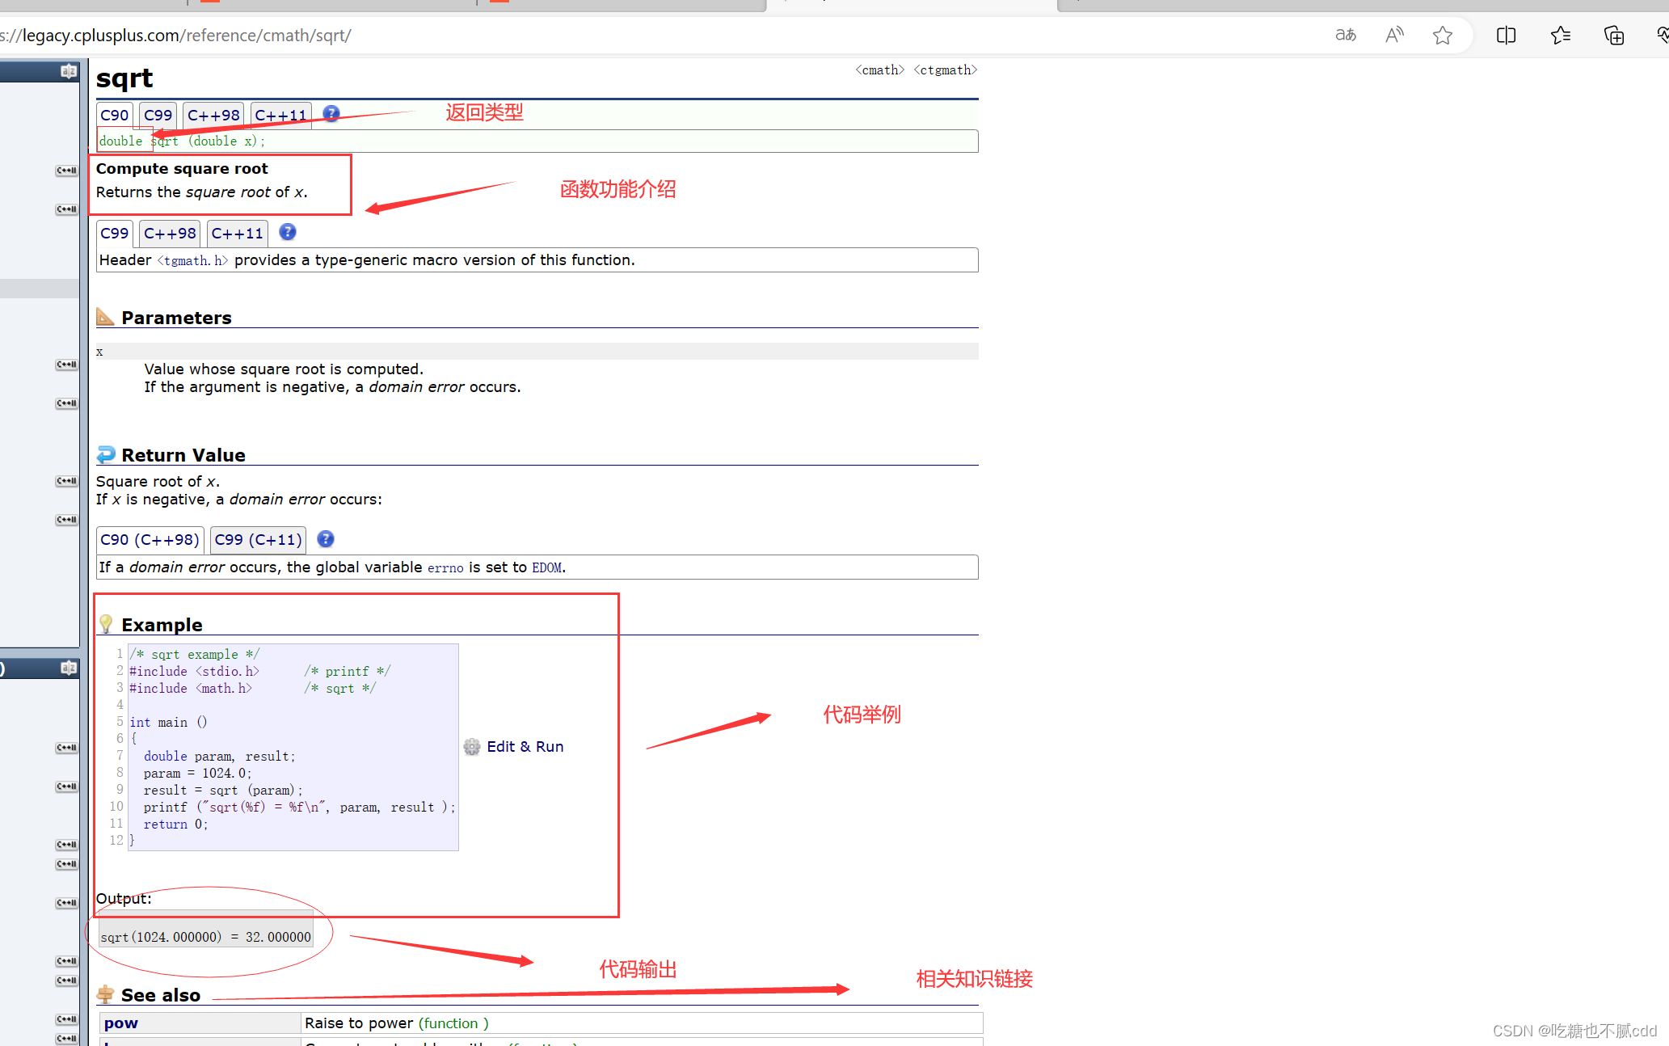Select the C90 (C++98) return value tab

pos(150,540)
